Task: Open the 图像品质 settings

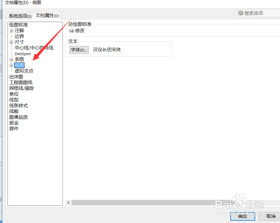Action: pyautogui.click(x=19, y=117)
